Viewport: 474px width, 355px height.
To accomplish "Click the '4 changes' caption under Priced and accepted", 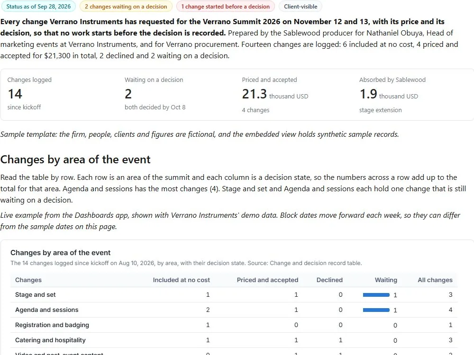I will (x=255, y=110).
